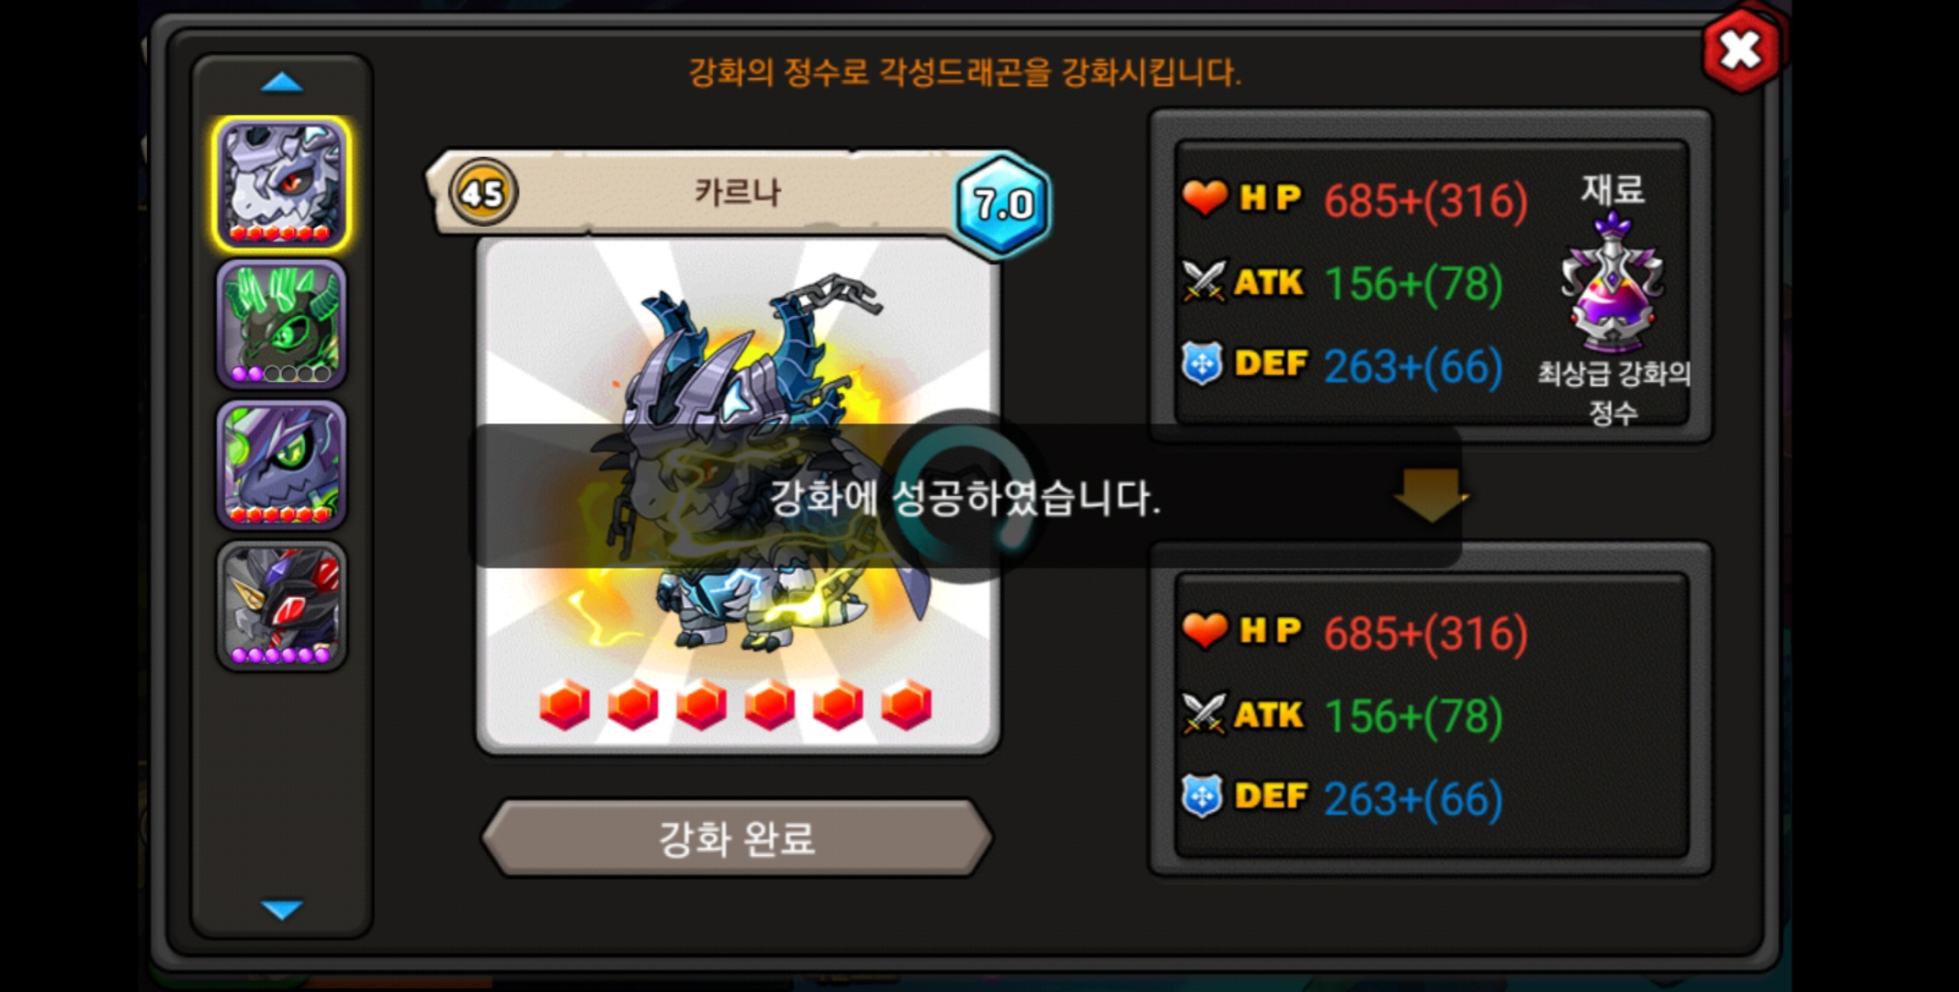Screen dimensions: 1959x992
Task: Select the black dragon with red eye
Action: [x=281, y=605]
